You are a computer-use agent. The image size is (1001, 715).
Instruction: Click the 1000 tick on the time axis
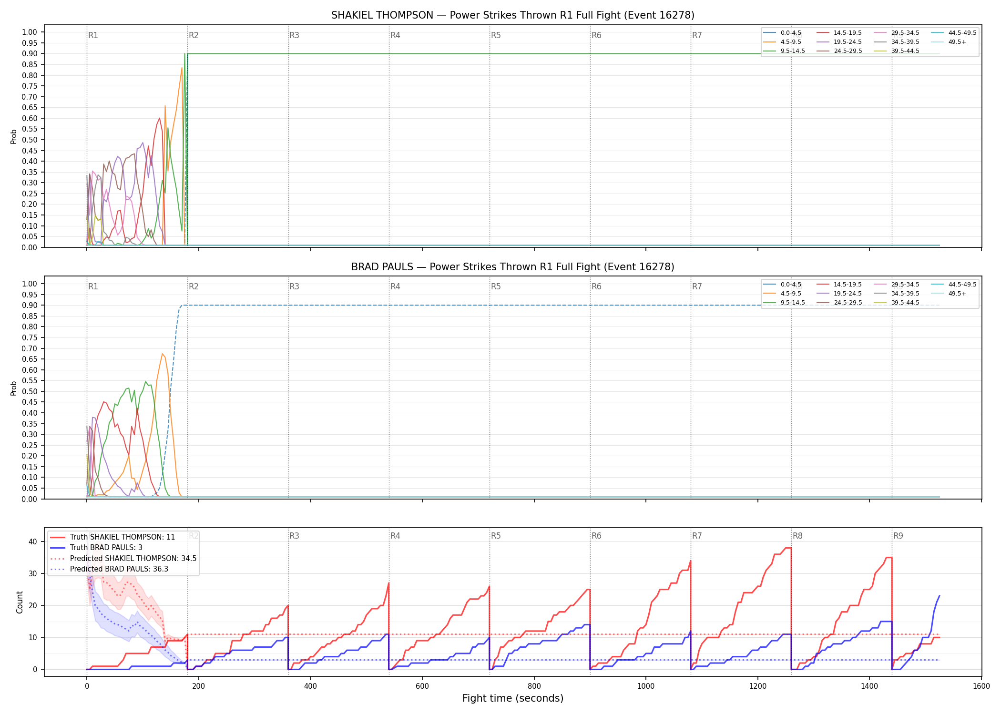pyautogui.click(x=646, y=686)
